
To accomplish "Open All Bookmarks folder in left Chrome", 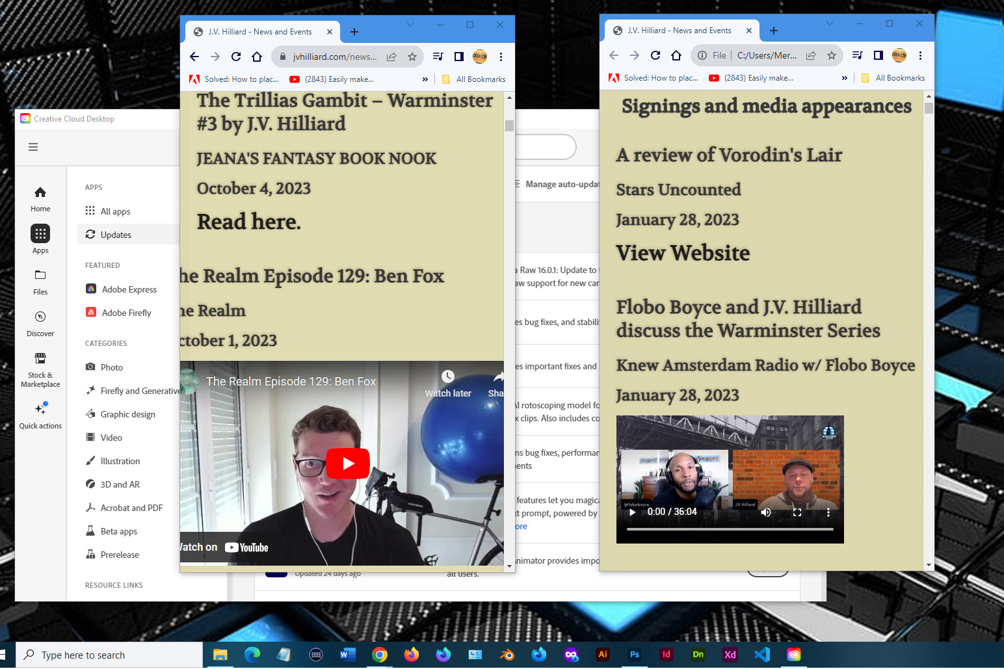I will [473, 79].
